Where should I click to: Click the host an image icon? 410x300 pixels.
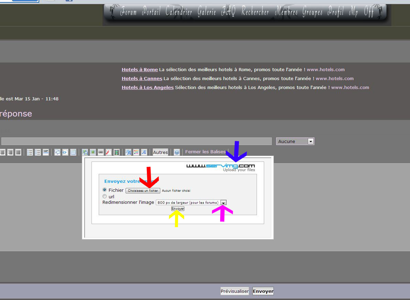[85, 152]
